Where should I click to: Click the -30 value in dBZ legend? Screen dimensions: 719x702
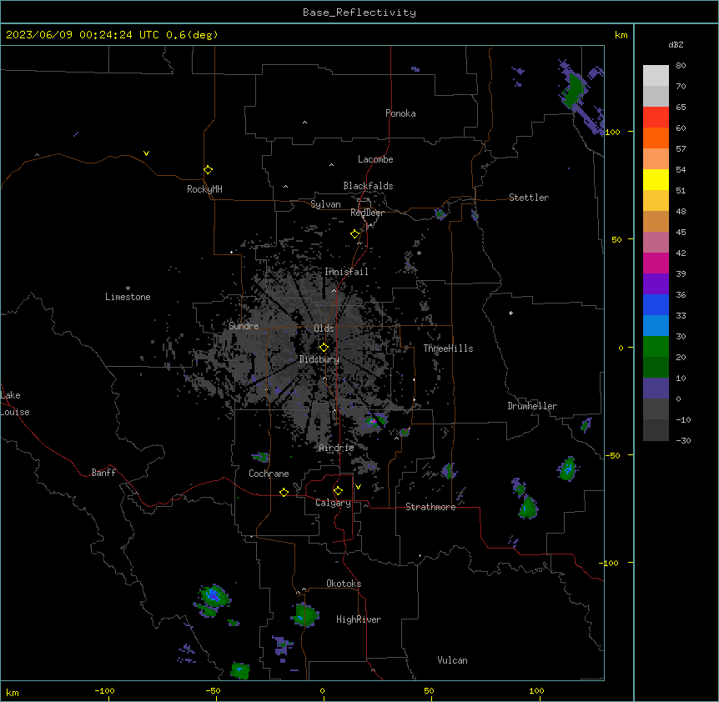pyautogui.click(x=683, y=440)
